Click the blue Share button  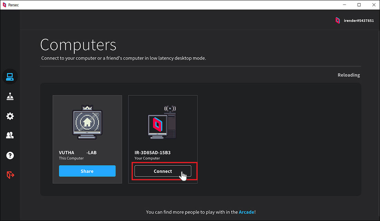[87, 171]
